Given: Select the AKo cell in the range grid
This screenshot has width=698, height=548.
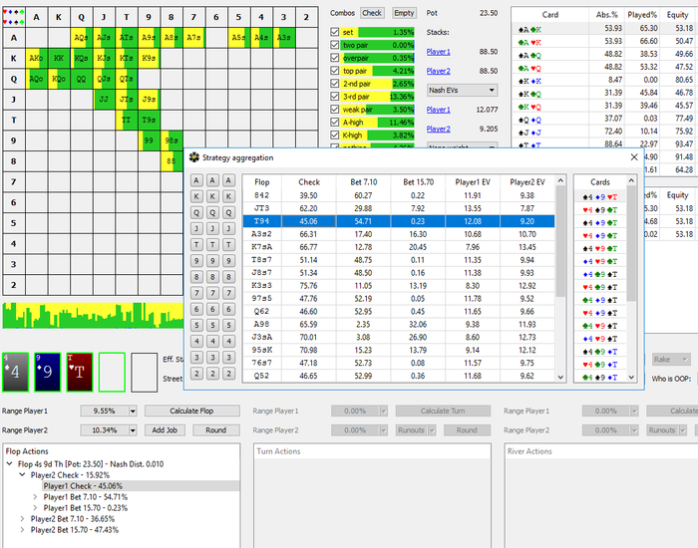Looking at the screenshot, I should 36,58.
